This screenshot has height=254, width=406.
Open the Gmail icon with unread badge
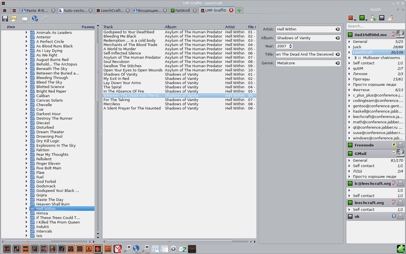(118, 249)
